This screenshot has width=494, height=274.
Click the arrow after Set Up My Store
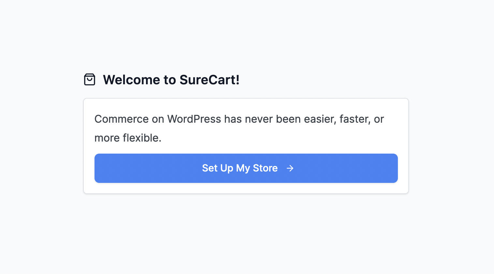click(290, 168)
